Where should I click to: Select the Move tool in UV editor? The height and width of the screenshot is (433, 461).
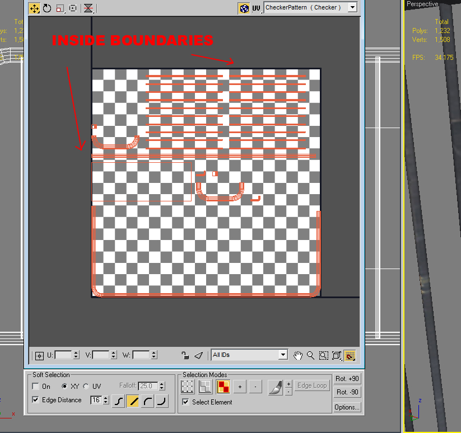click(x=34, y=8)
